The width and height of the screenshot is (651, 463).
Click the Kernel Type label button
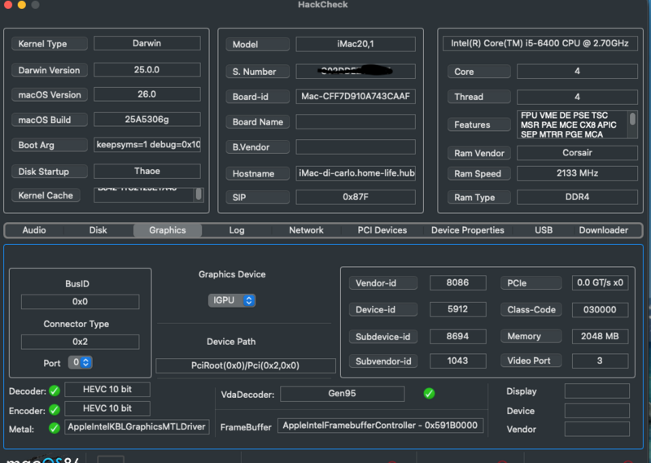tap(50, 44)
